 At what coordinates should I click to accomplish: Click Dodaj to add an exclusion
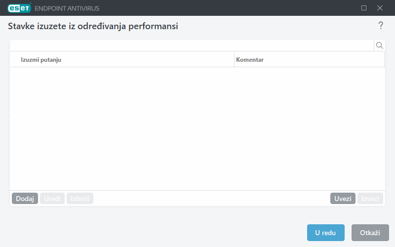tap(25, 199)
